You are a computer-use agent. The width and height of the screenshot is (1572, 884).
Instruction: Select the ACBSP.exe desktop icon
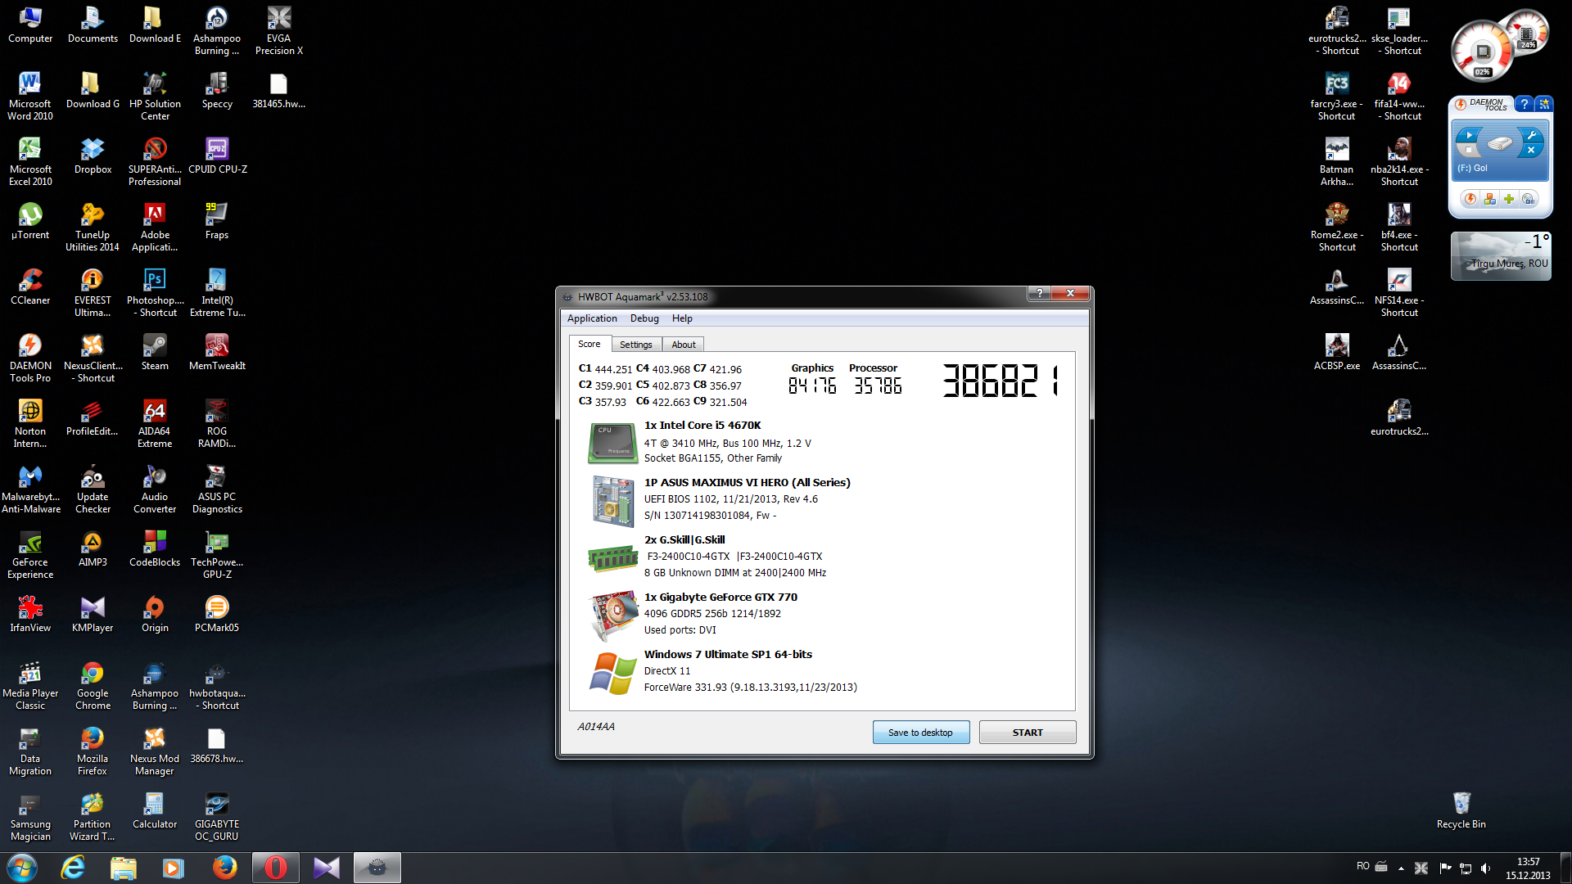tap(1337, 353)
